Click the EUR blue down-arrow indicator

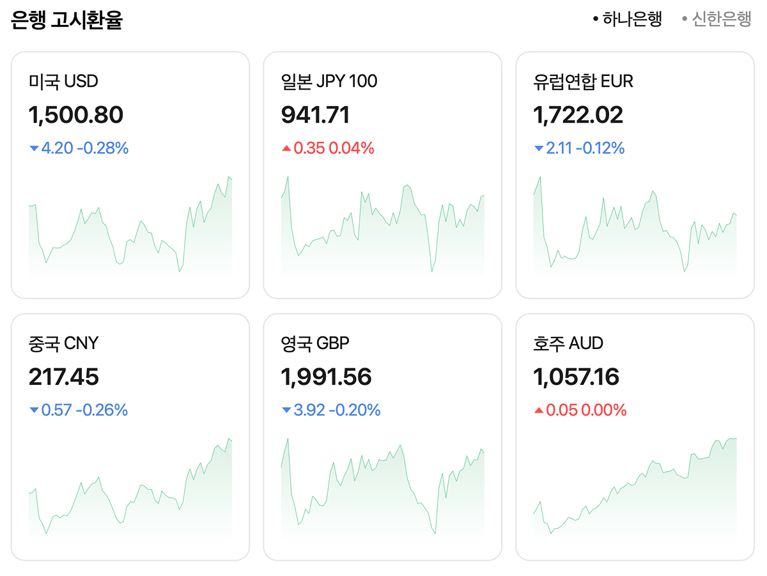[x=539, y=149]
